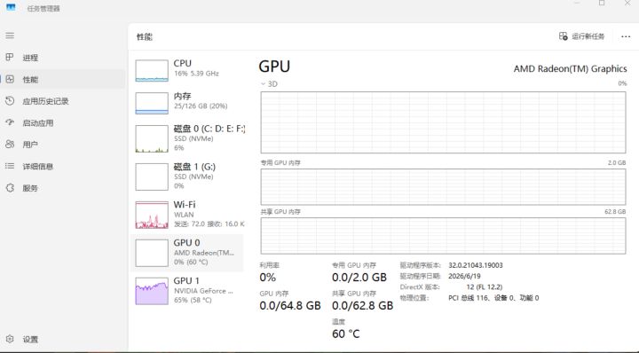Select GPU 0 AMD Radeon entry
This screenshot has height=353, width=639.
pyautogui.click(x=187, y=253)
